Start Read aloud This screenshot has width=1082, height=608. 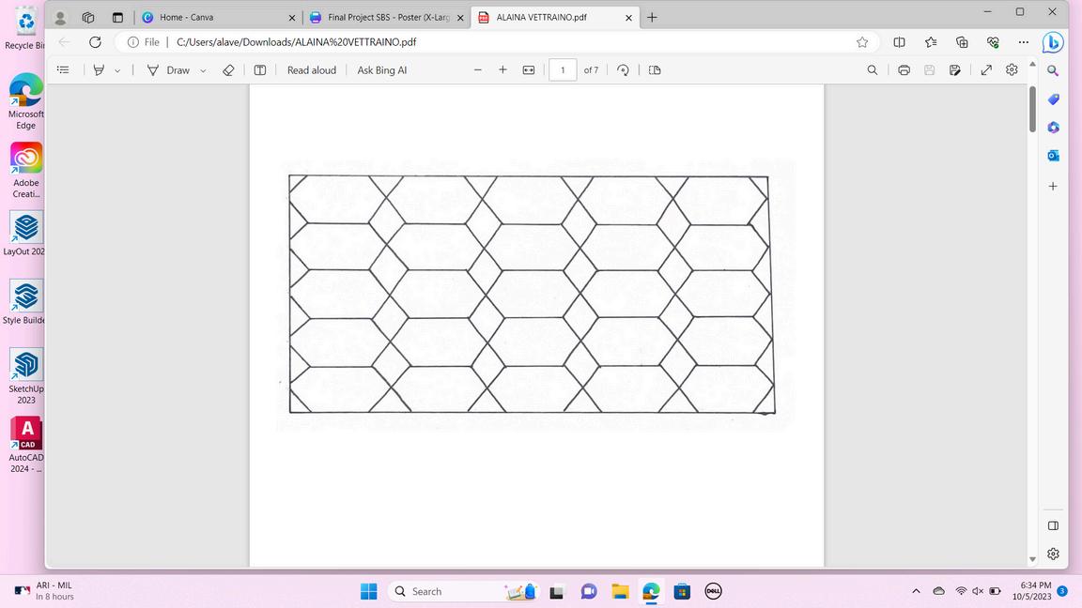point(311,69)
